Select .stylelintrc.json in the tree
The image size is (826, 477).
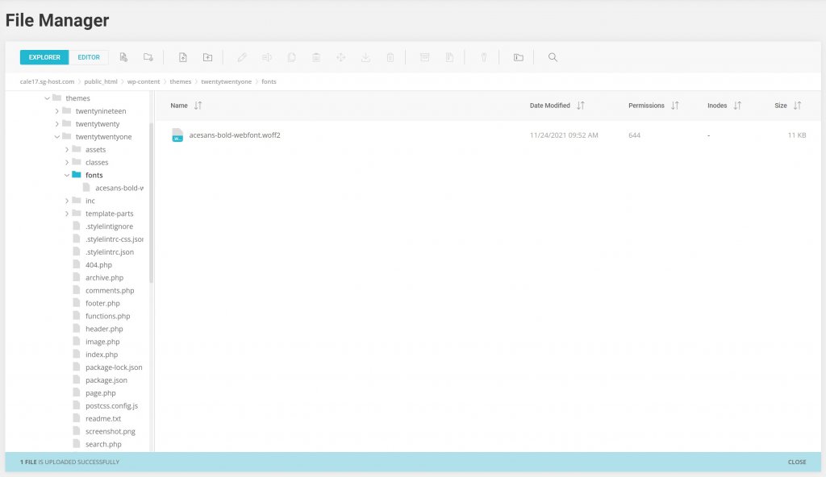[x=110, y=252]
